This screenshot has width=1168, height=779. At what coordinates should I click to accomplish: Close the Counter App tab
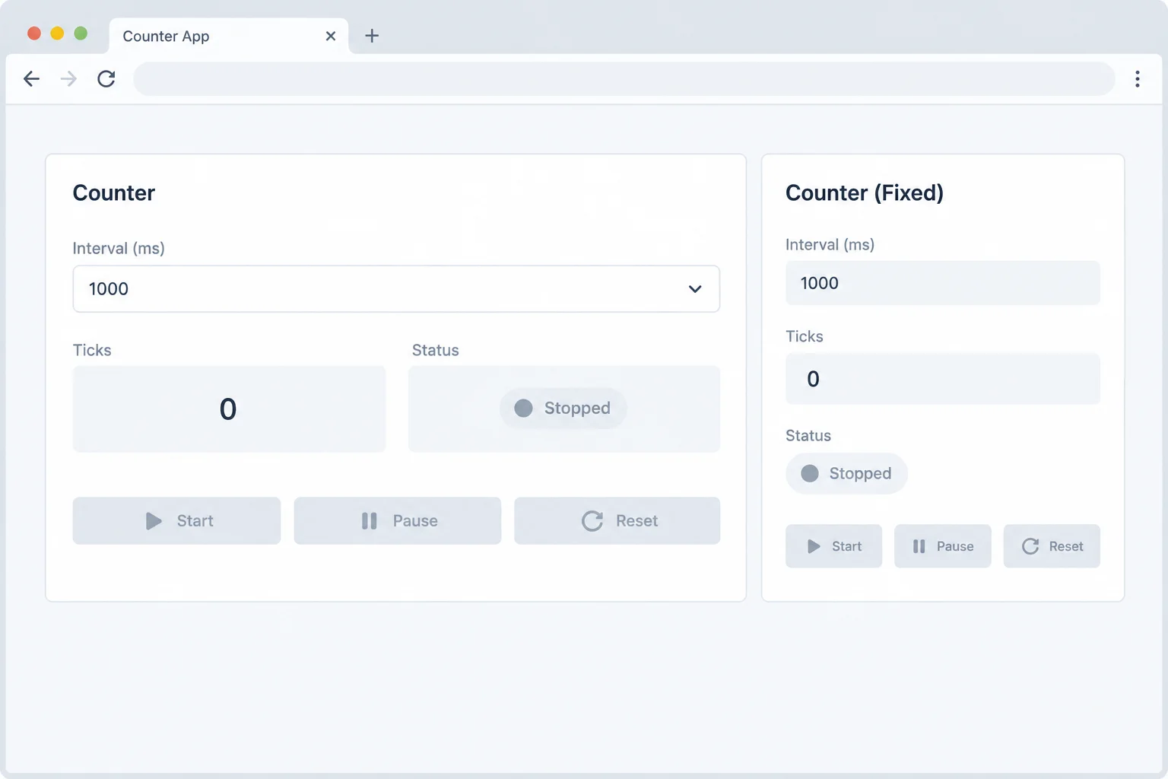(331, 36)
